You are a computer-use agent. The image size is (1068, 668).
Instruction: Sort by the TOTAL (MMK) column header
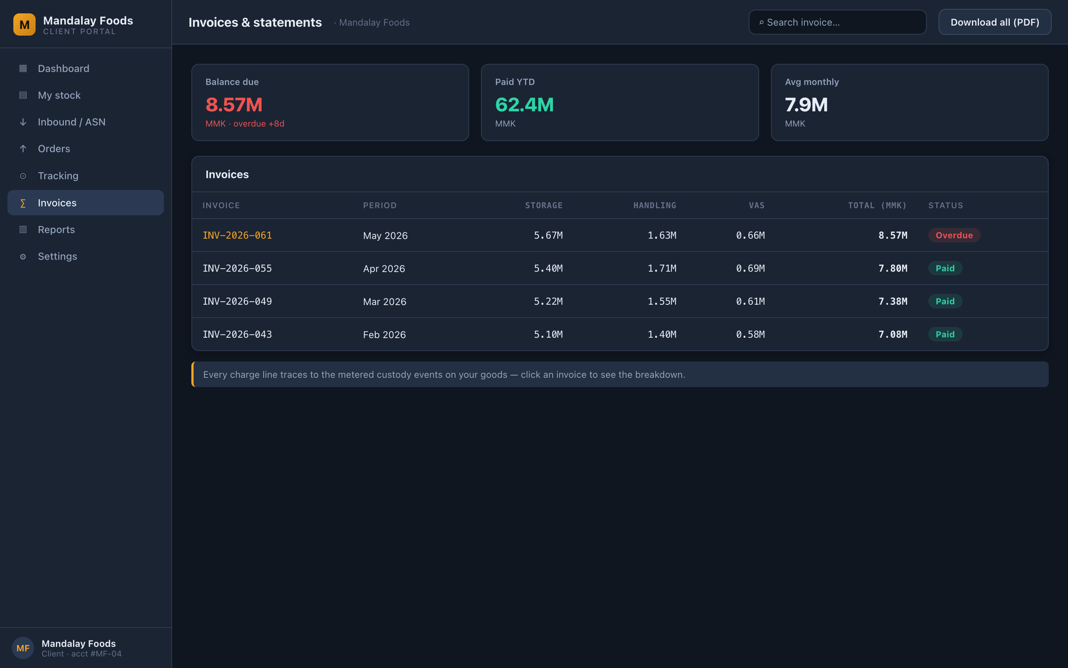(x=877, y=206)
